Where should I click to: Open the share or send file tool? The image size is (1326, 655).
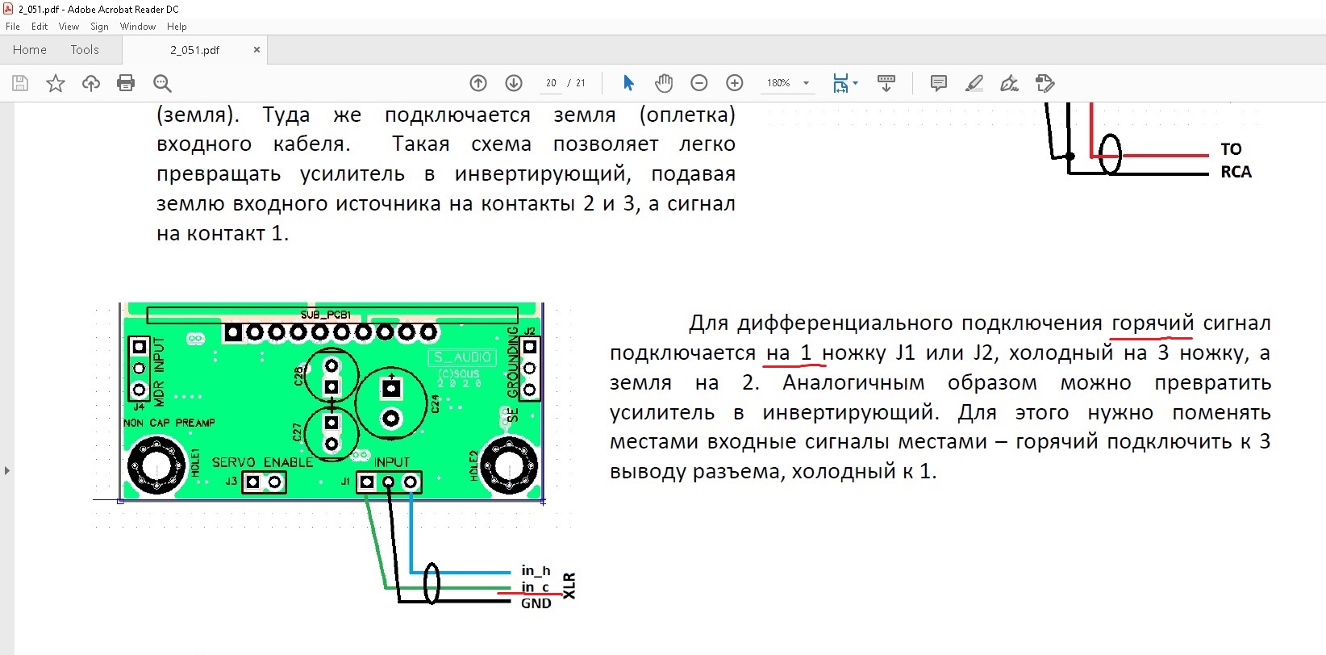pyautogui.click(x=1045, y=83)
